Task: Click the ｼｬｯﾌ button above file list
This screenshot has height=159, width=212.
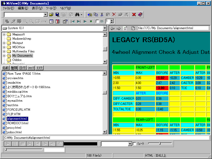Action: pyautogui.click(x=31, y=68)
